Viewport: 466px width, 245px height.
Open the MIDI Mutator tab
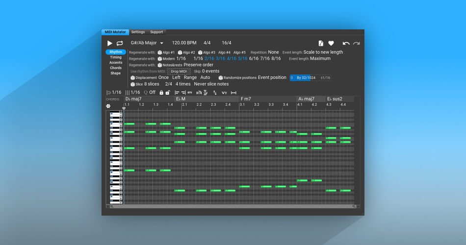click(115, 32)
